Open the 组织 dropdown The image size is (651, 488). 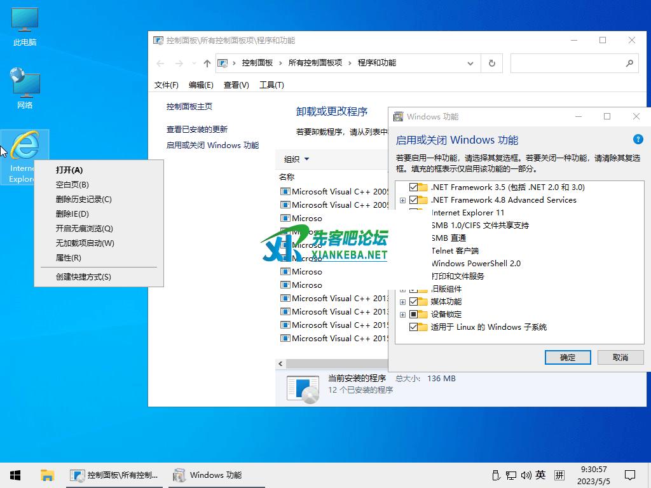(x=296, y=159)
